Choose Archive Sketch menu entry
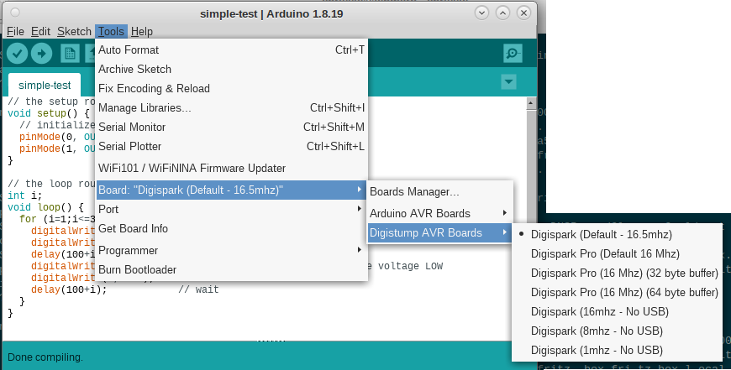 coord(231,69)
